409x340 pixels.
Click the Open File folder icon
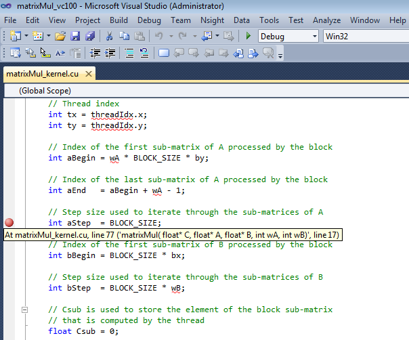tap(60, 36)
